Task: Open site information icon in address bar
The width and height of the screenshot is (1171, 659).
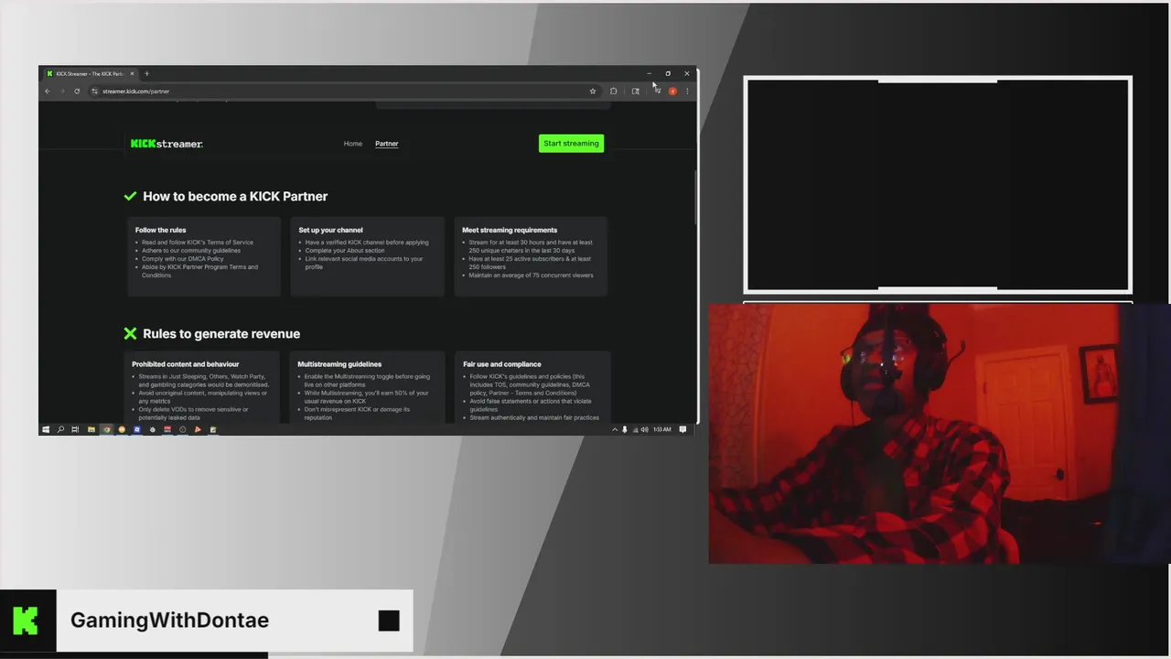Action: (x=95, y=92)
